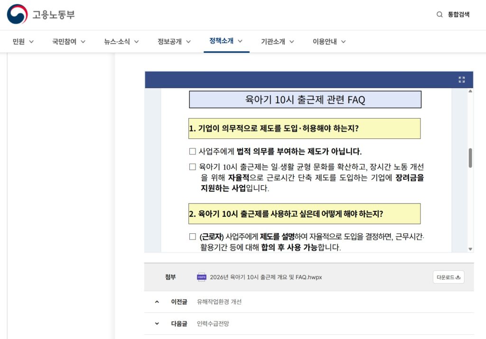Click the 통합검색 magnifier search icon
The height and width of the screenshot is (339, 486).
[x=439, y=14]
